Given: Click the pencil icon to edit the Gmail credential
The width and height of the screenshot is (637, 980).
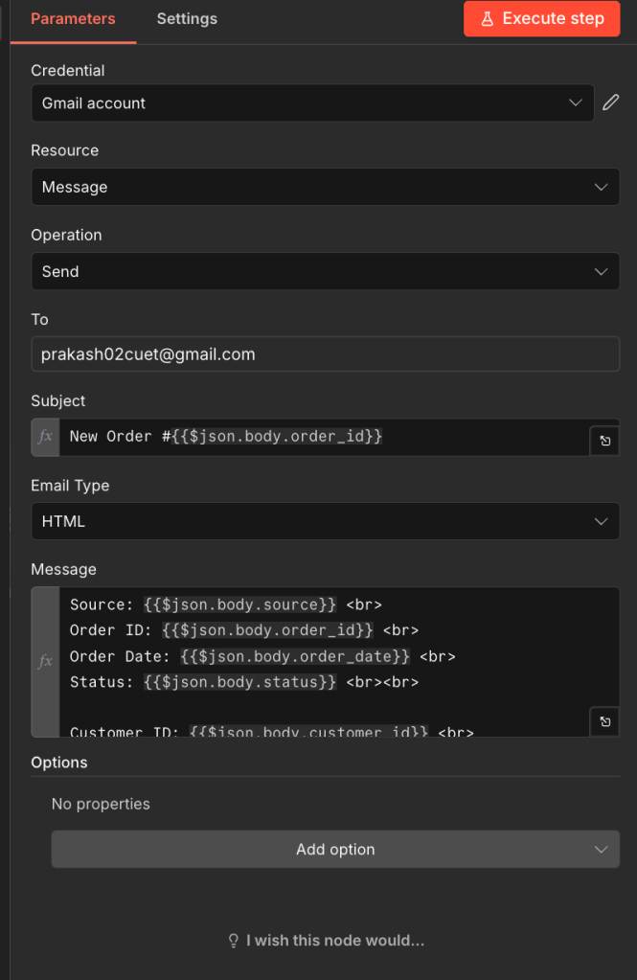Looking at the screenshot, I should click(x=611, y=103).
